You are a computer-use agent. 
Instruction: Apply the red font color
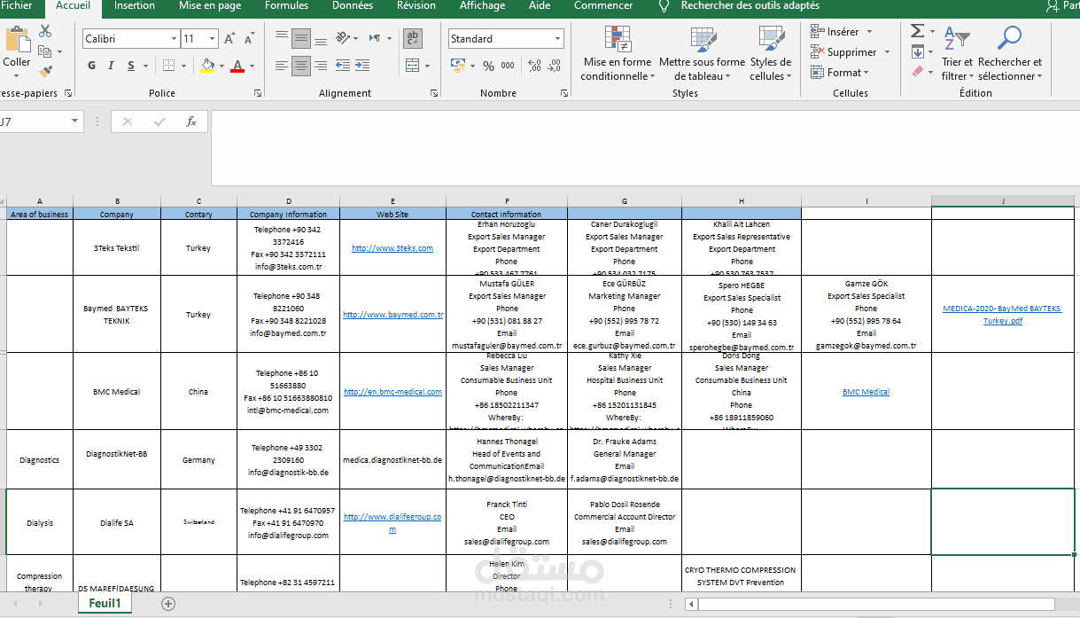point(237,66)
